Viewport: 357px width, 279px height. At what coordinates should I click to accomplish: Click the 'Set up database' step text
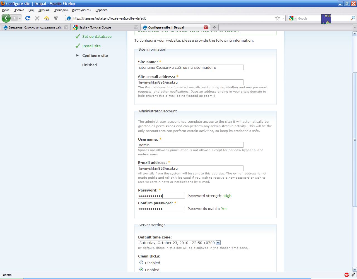pos(97,36)
